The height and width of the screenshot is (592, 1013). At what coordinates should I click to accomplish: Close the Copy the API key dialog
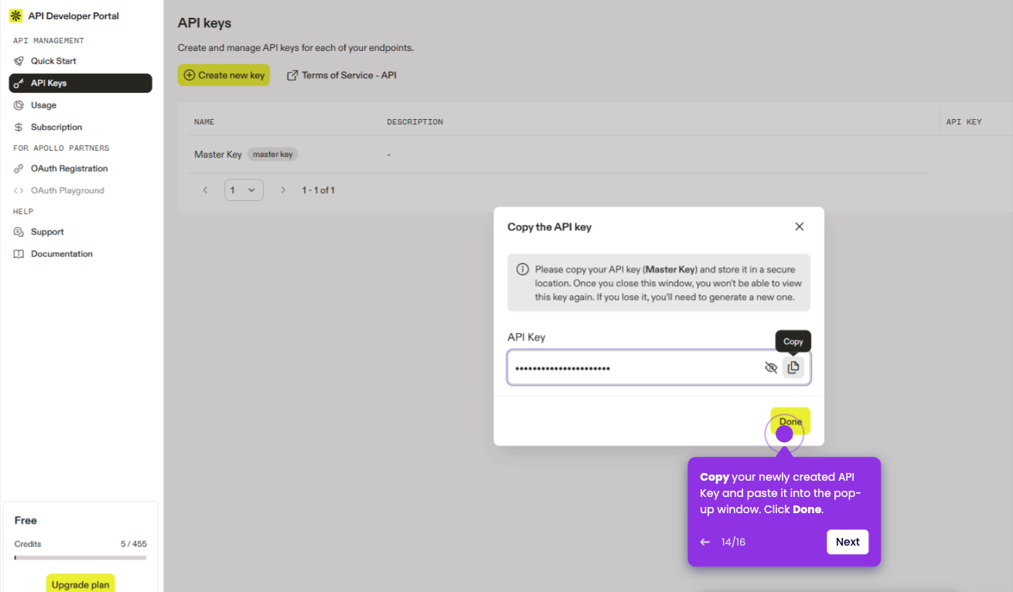point(800,226)
